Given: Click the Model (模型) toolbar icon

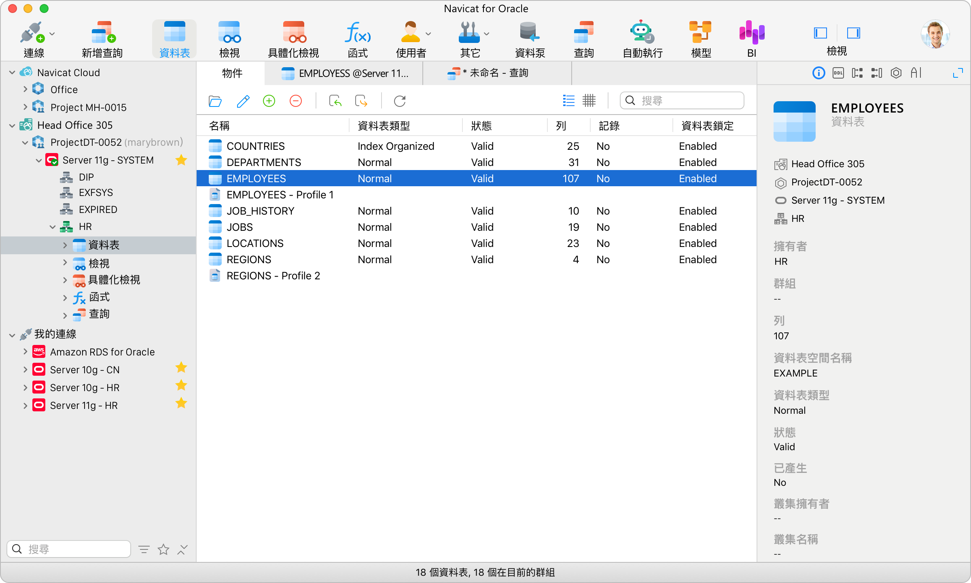Looking at the screenshot, I should pyautogui.click(x=700, y=33).
